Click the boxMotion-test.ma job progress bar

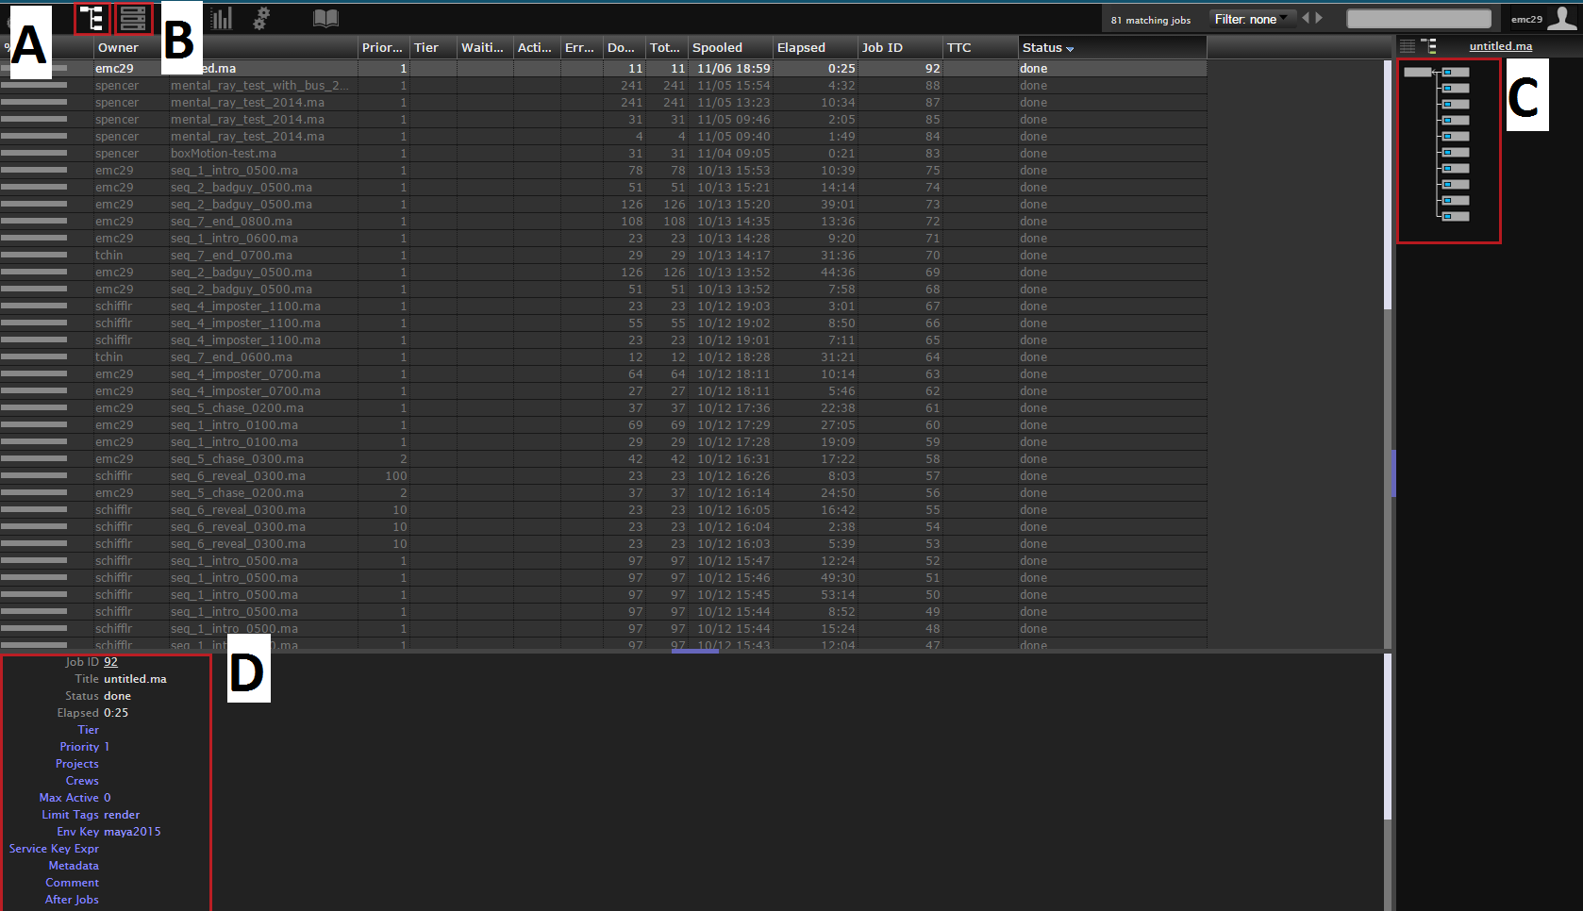click(x=34, y=154)
